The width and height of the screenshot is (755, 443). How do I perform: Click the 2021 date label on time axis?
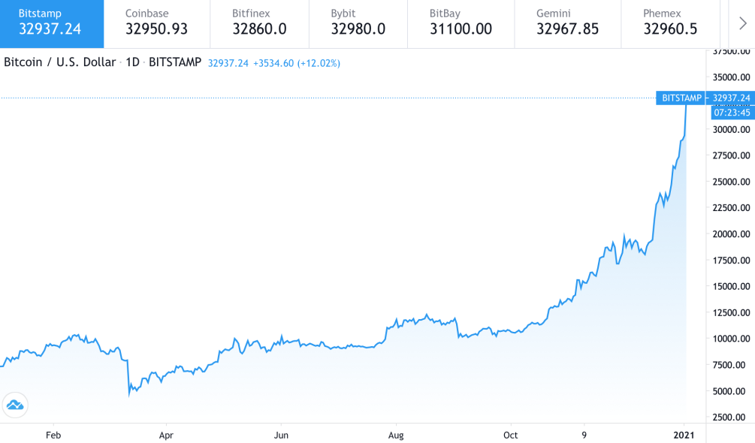[684, 435]
